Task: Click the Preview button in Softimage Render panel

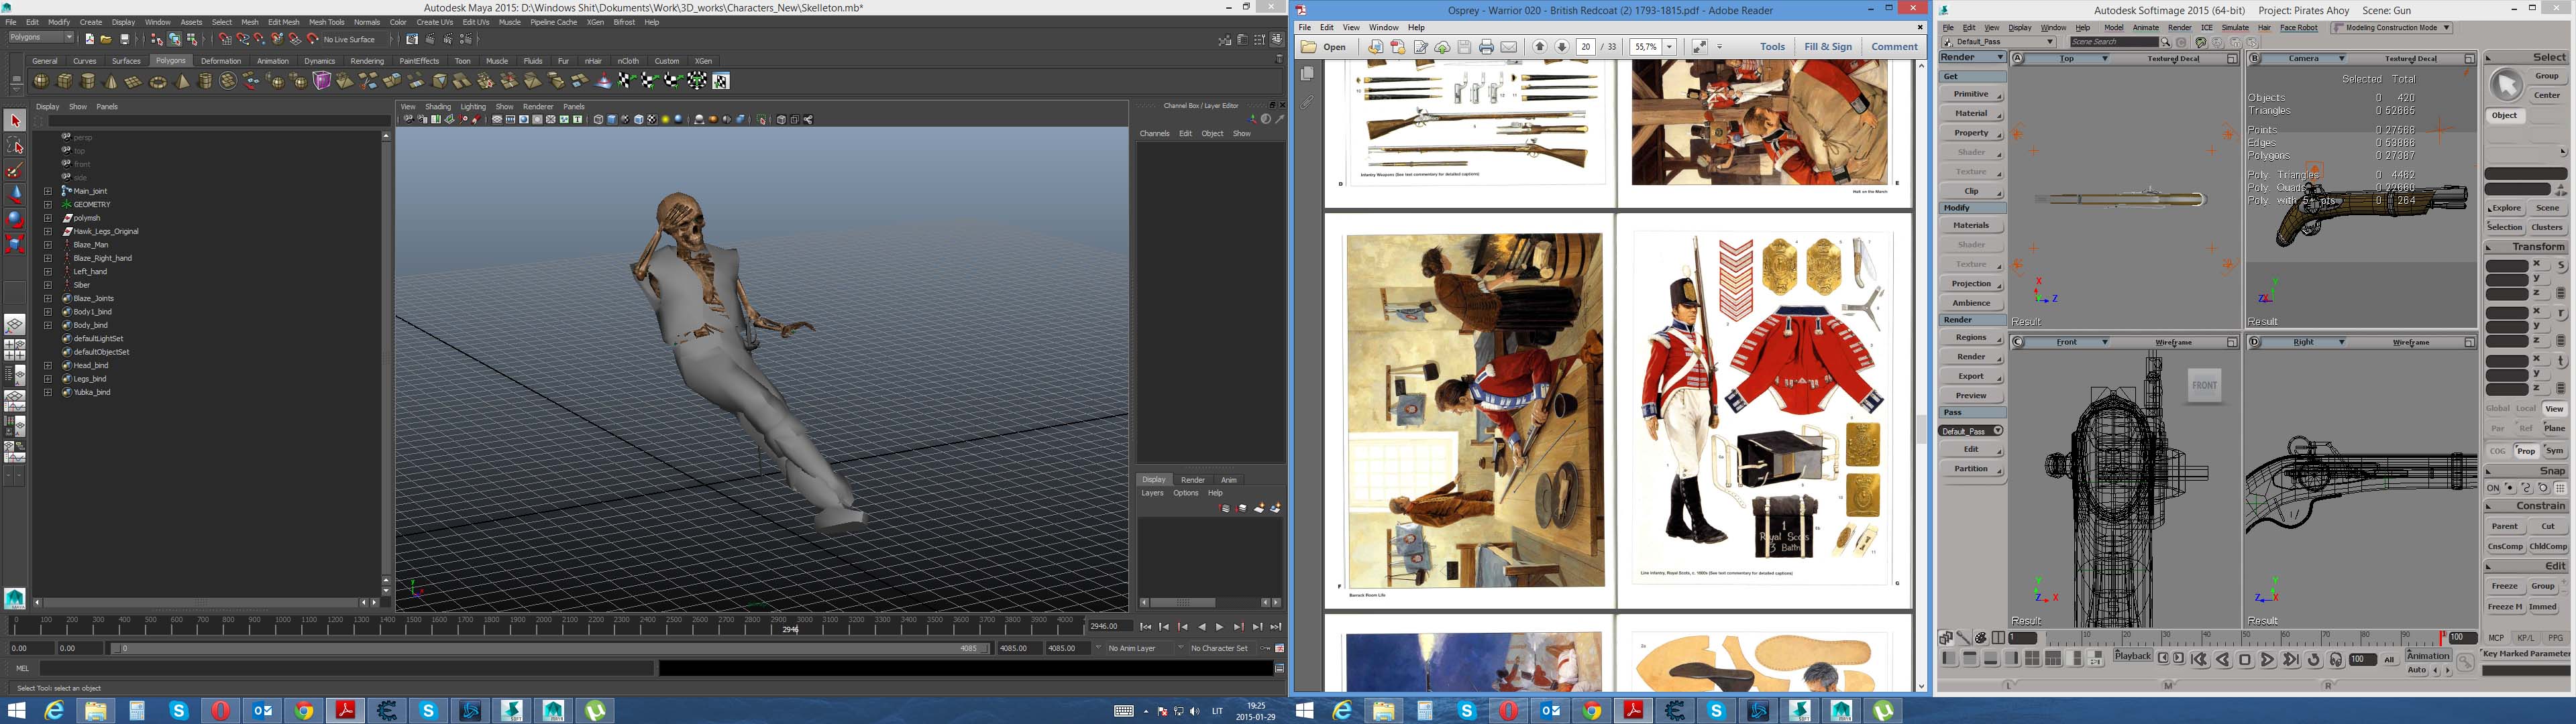Action: click(1972, 396)
